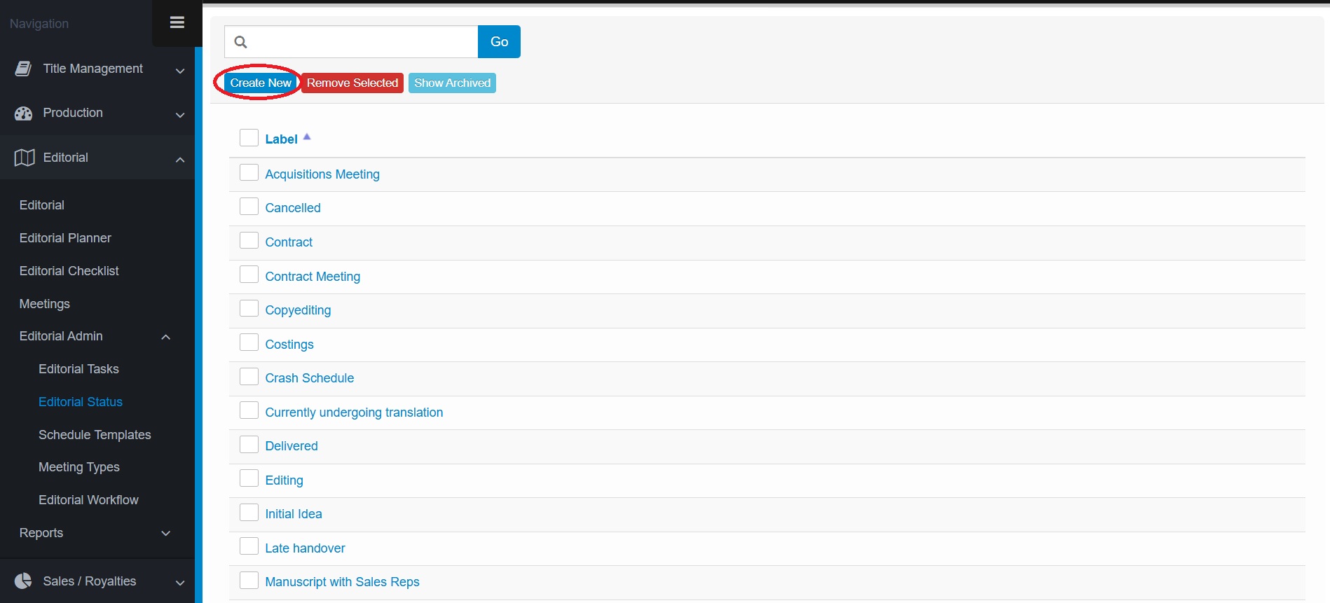The image size is (1330, 603).
Task: Click the Label sort ascending arrow
Action: pos(307,137)
